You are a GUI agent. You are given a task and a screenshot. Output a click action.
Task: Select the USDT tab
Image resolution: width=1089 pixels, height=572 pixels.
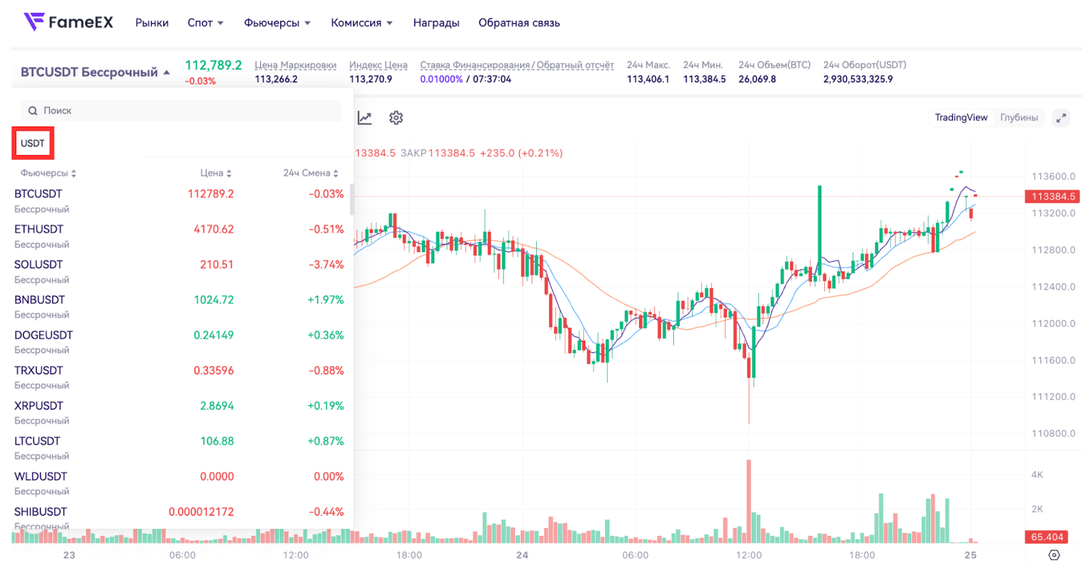point(33,144)
